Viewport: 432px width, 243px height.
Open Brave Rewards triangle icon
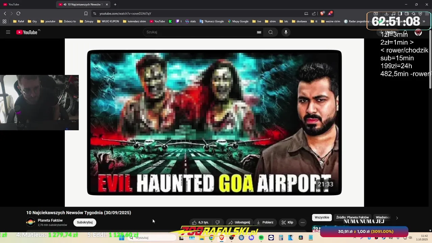pyautogui.click(x=330, y=13)
